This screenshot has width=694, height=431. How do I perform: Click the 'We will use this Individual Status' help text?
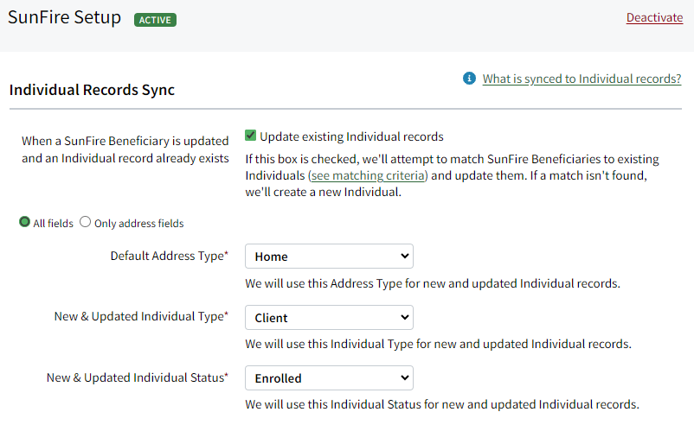[442, 404]
